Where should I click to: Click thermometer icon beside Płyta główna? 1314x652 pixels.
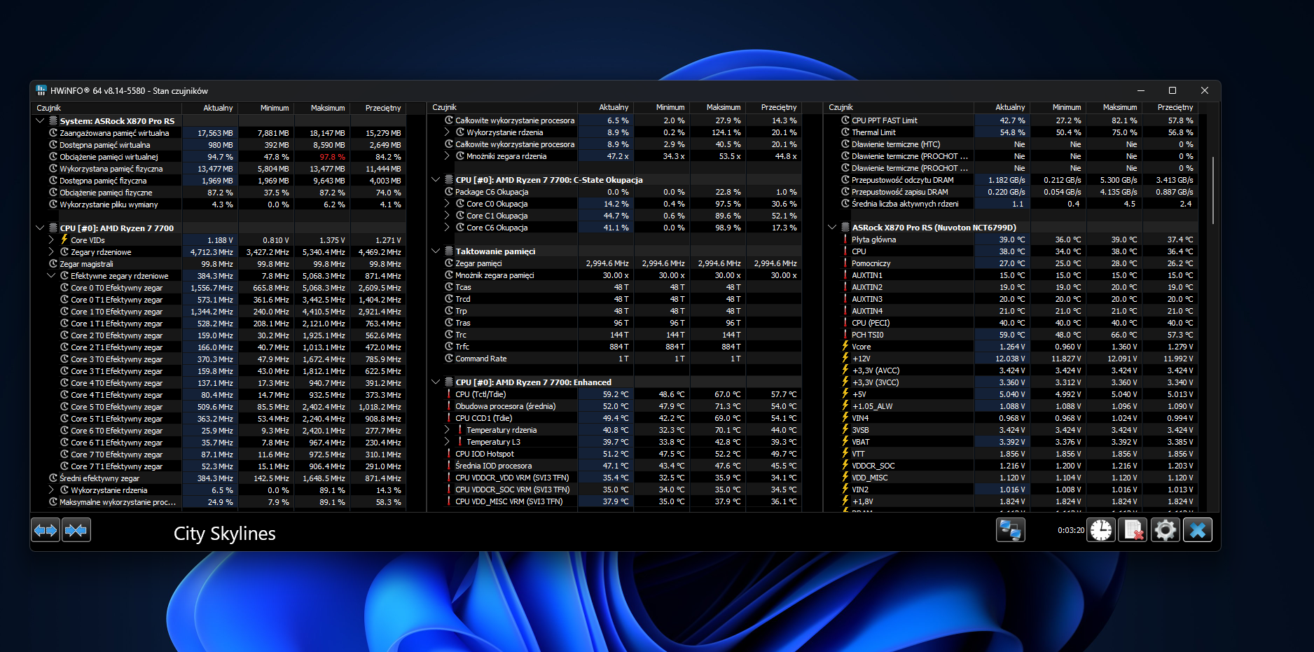[x=845, y=239]
